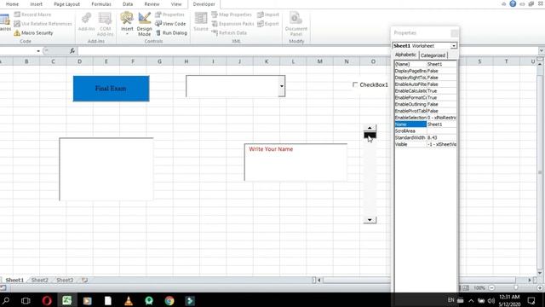Open the Formulas tab

tap(101, 4)
